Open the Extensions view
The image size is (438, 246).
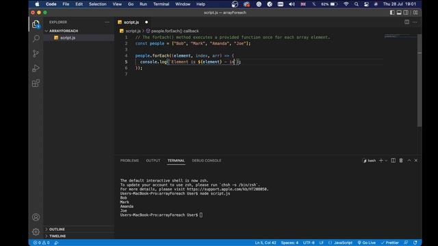tap(36, 83)
